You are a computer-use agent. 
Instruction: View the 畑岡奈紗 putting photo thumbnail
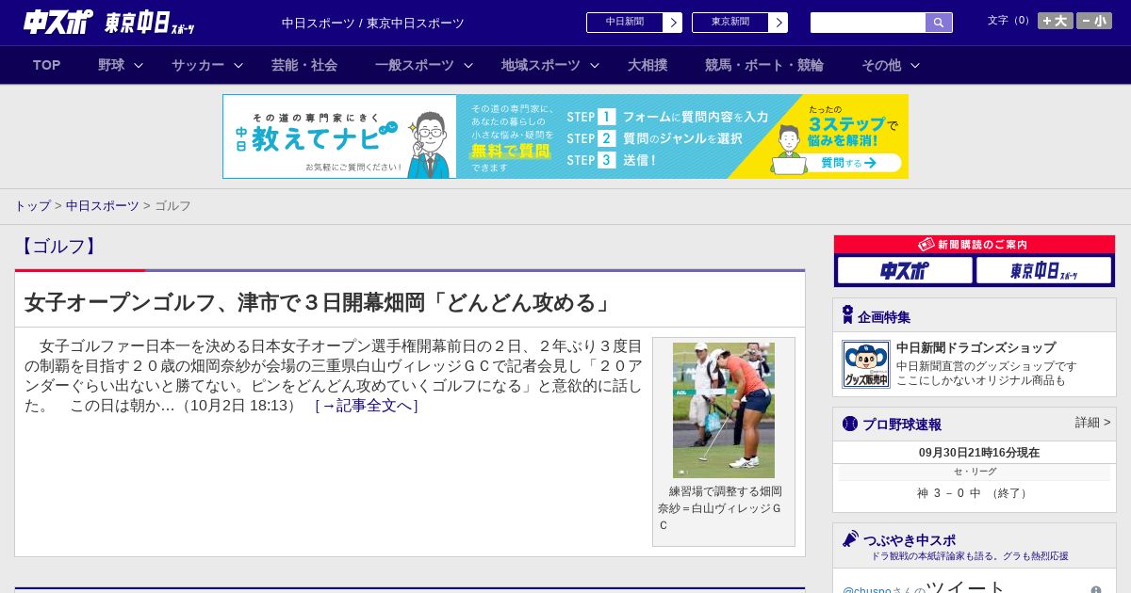click(x=724, y=410)
